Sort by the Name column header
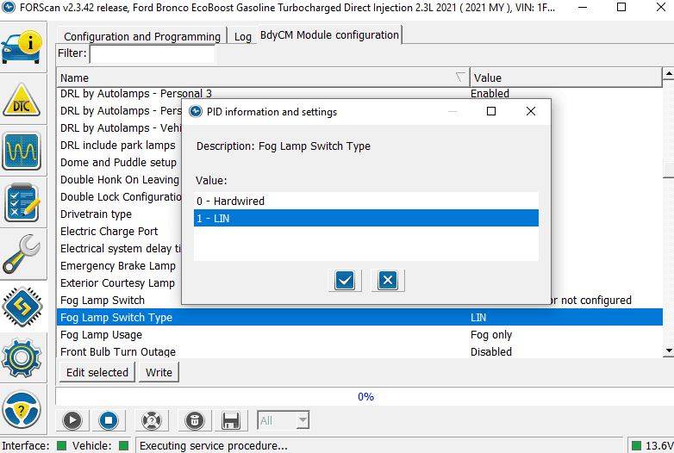 coord(263,78)
